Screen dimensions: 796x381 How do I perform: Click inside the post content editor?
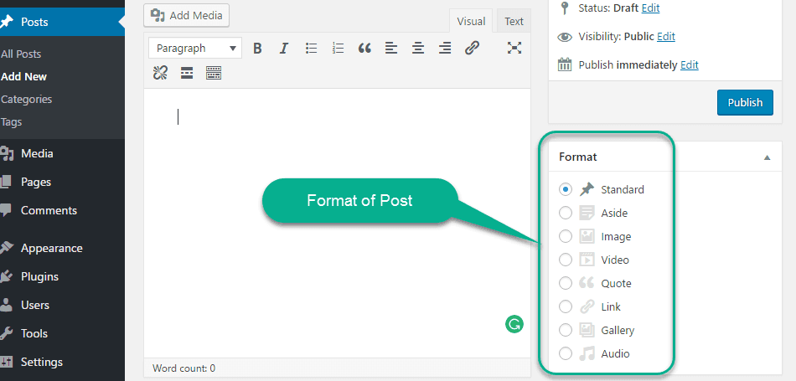(337, 224)
